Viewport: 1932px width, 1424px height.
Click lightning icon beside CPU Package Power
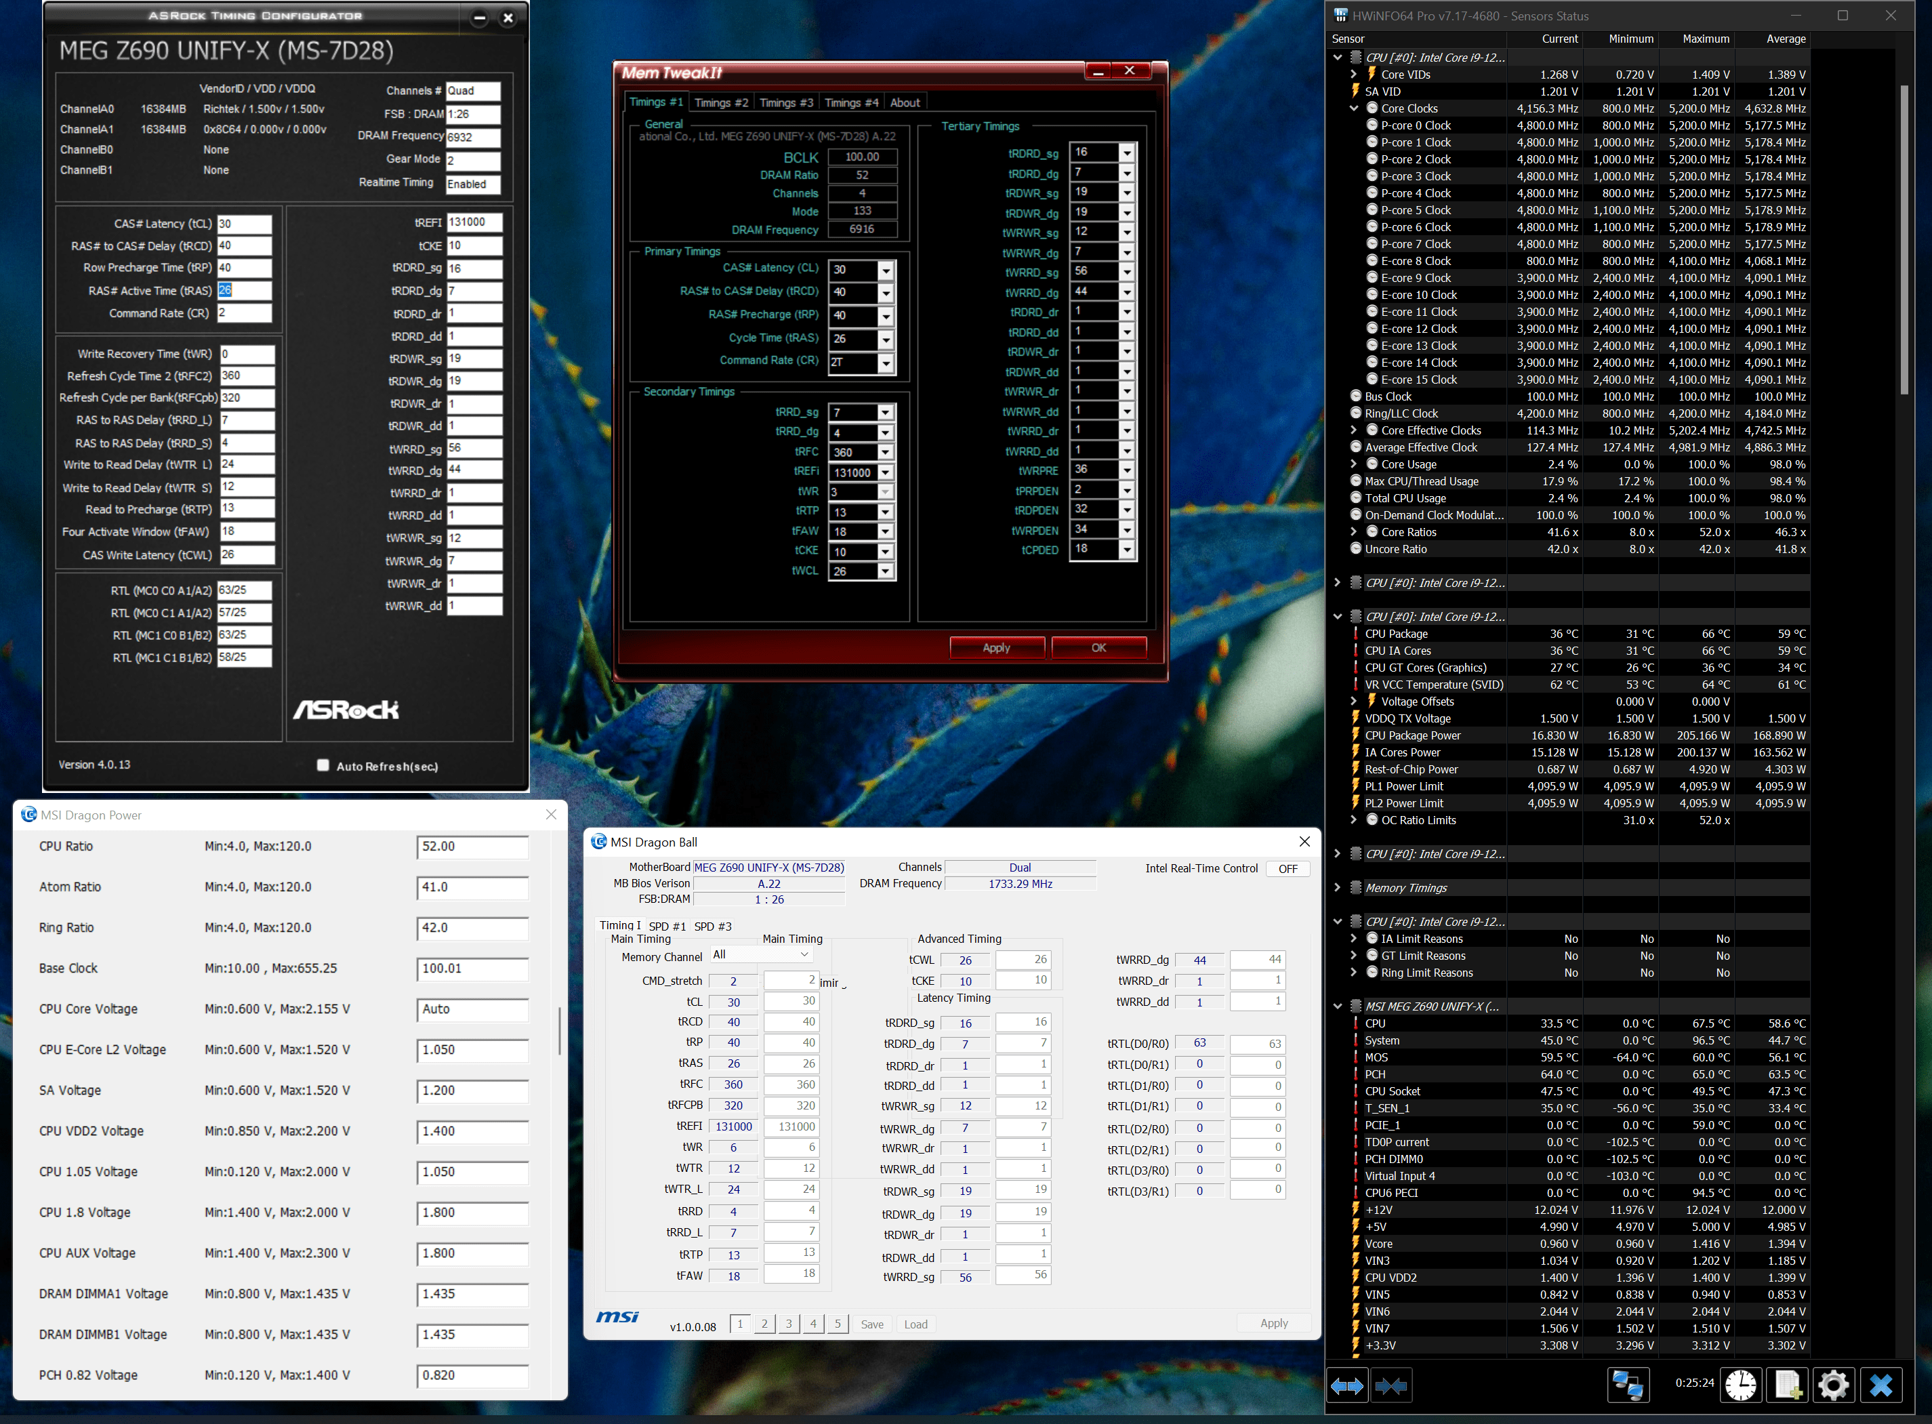coord(1355,735)
